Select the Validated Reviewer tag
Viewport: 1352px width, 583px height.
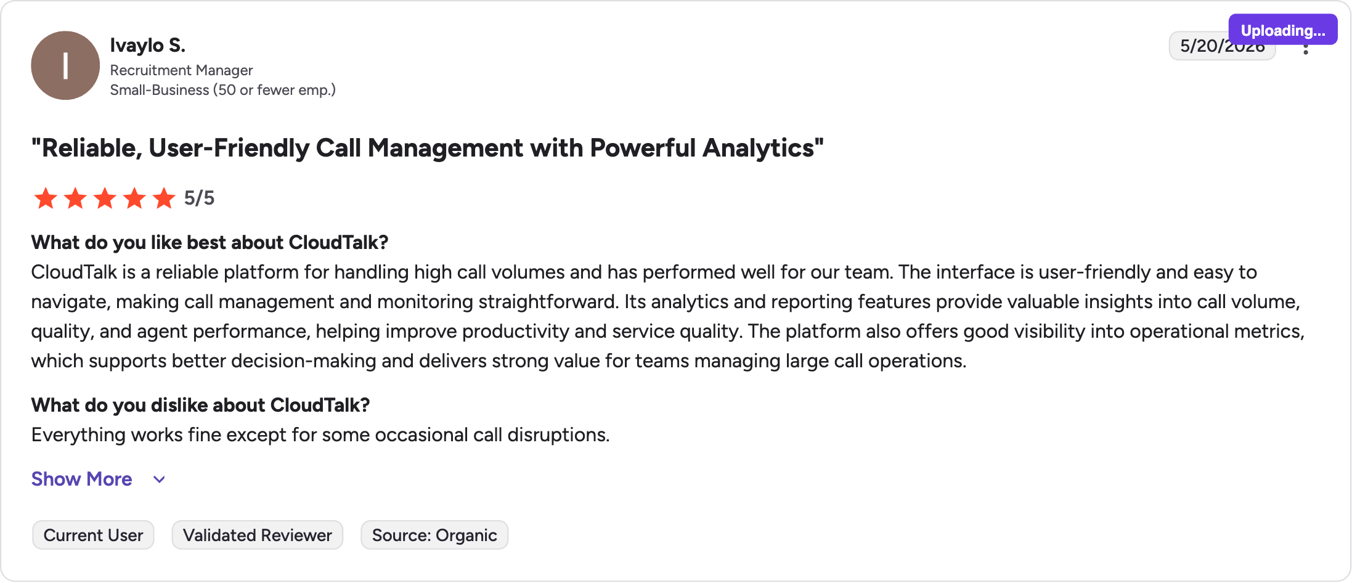[258, 535]
